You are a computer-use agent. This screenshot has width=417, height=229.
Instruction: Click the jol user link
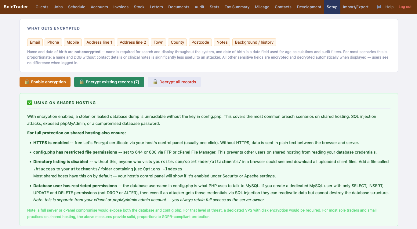pyautogui.click(x=379, y=7)
